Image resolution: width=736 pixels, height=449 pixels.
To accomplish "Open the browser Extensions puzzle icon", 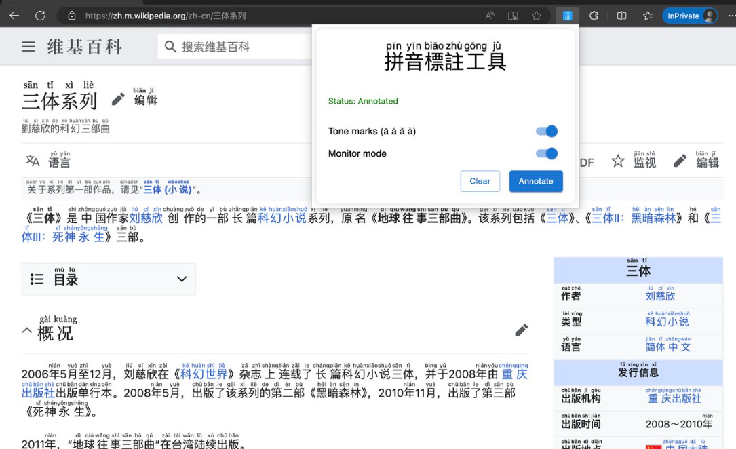I will click(594, 16).
